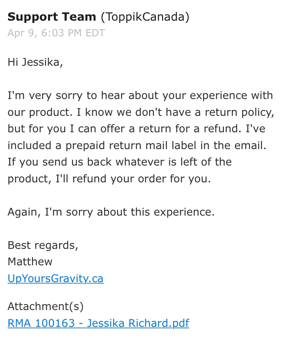Click the Apr 9, 6:03 PM timestamp
This screenshot has height=349, width=286.
[56, 33]
